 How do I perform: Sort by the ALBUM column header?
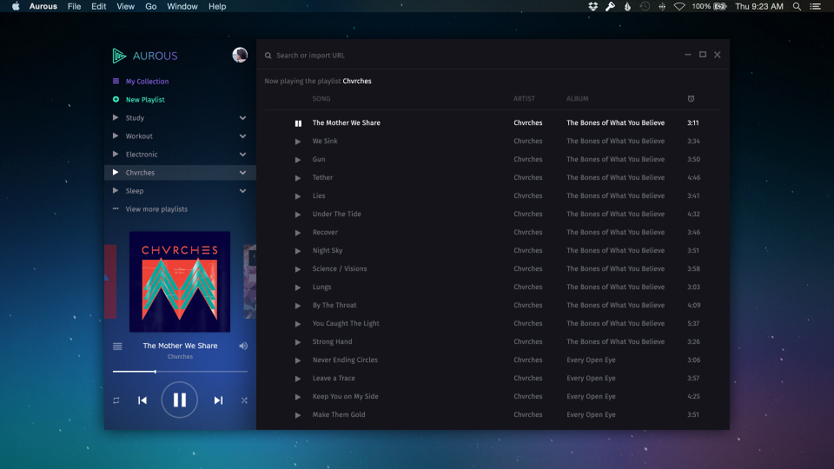577,98
